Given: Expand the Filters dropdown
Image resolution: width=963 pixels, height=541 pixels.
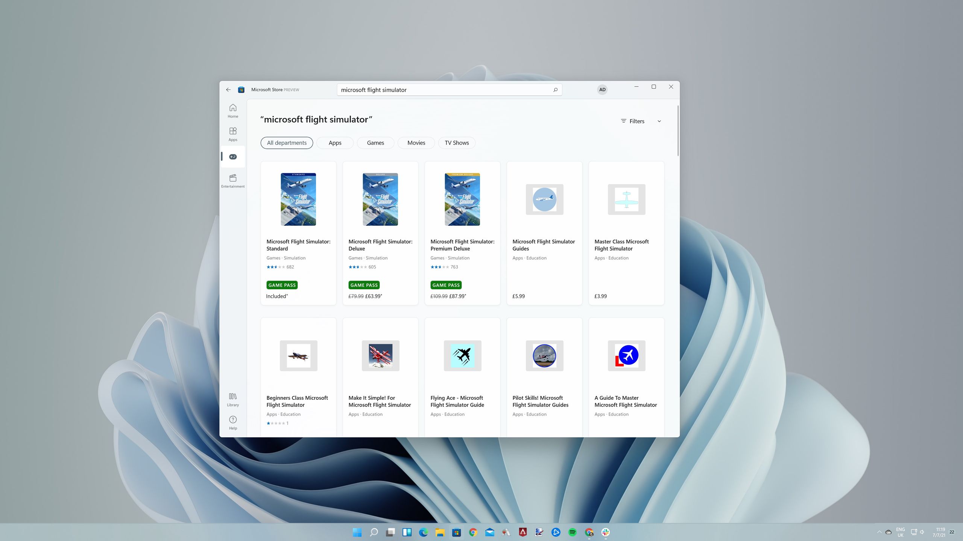Looking at the screenshot, I should [x=636, y=121].
